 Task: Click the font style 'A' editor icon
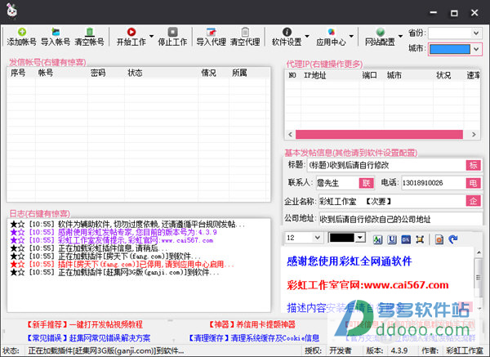point(377,239)
